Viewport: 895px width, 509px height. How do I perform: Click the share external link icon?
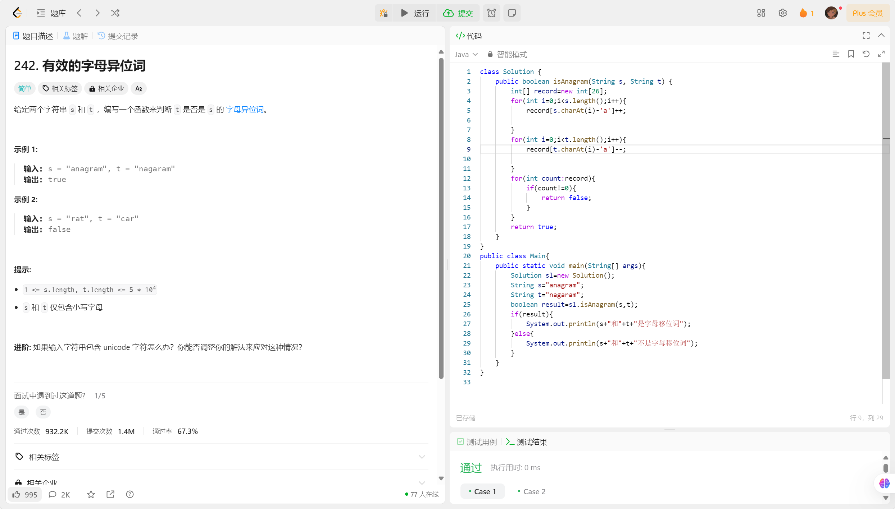coord(110,495)
